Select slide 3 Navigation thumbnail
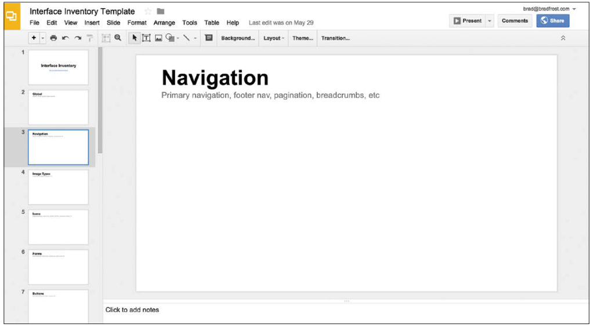Image resolution: width=593 pixels, height=327 pixels. pyautogui.click(x=58, y=147)
